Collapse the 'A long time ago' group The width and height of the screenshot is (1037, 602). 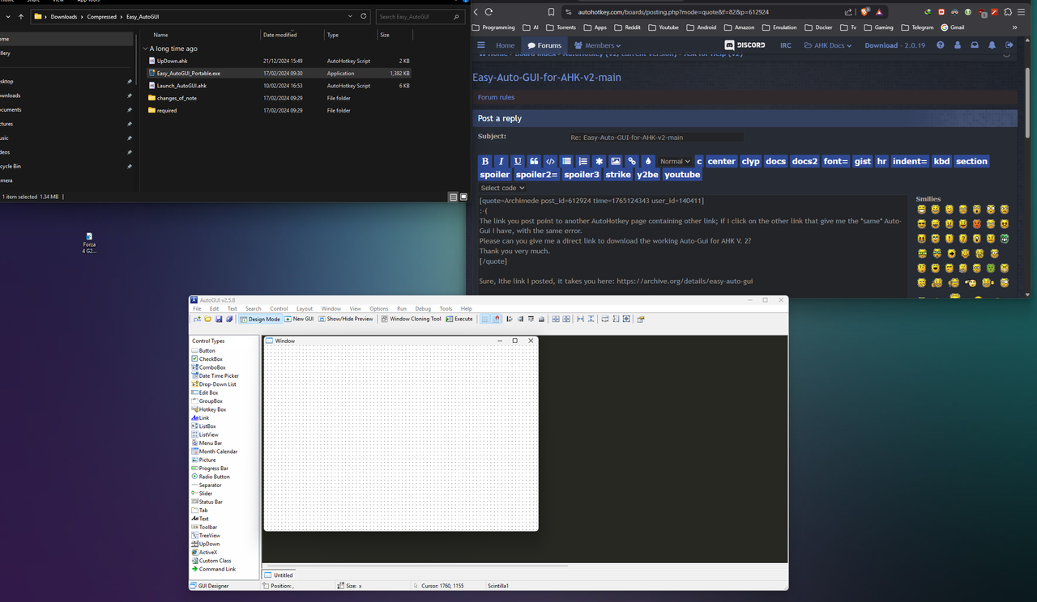[146, 49]
